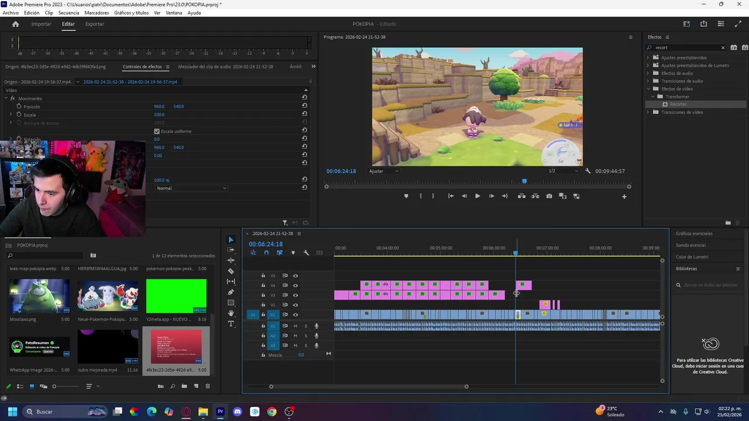
Task: Click the Lift button
Action: point(521,196)
